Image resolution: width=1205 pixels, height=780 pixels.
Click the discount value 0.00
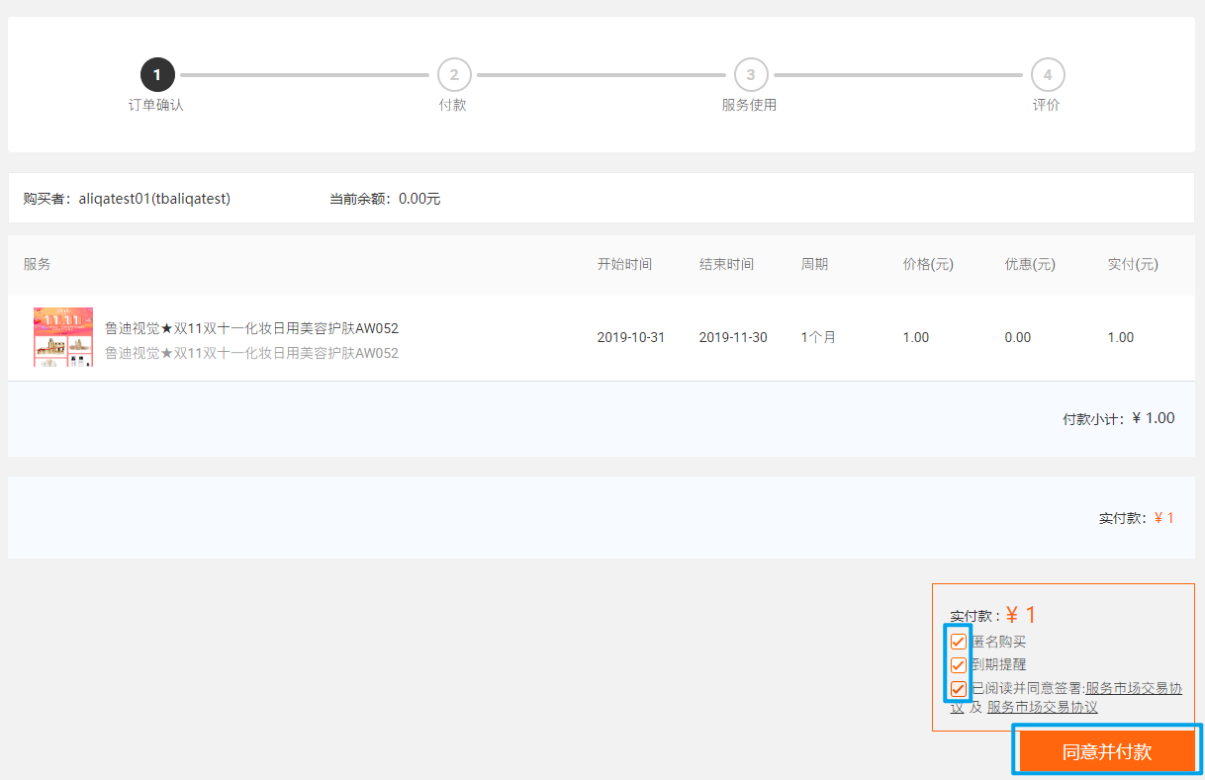pos(1018,337)
